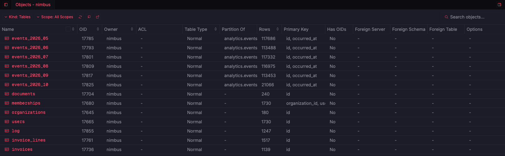The image size is (505, 156).
Task: Toggle the left sidebar panel icon
Action: click(x=6, y=5)
